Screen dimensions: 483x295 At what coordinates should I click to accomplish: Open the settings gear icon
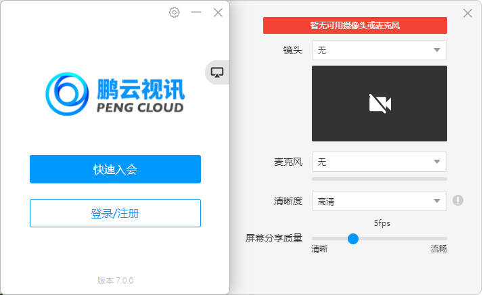[174, 12]
